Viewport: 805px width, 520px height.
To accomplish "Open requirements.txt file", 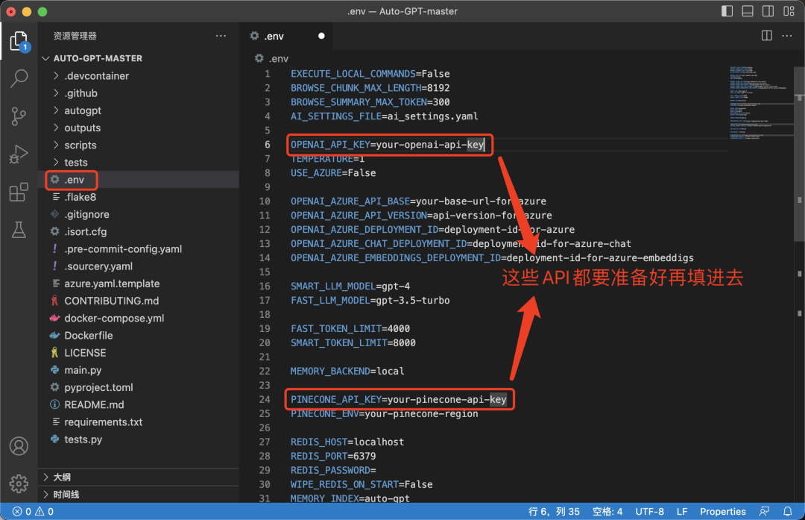I will 139,422.
